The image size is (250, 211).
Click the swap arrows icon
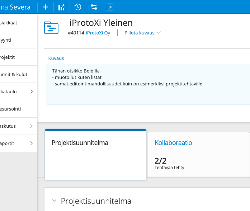94,7
